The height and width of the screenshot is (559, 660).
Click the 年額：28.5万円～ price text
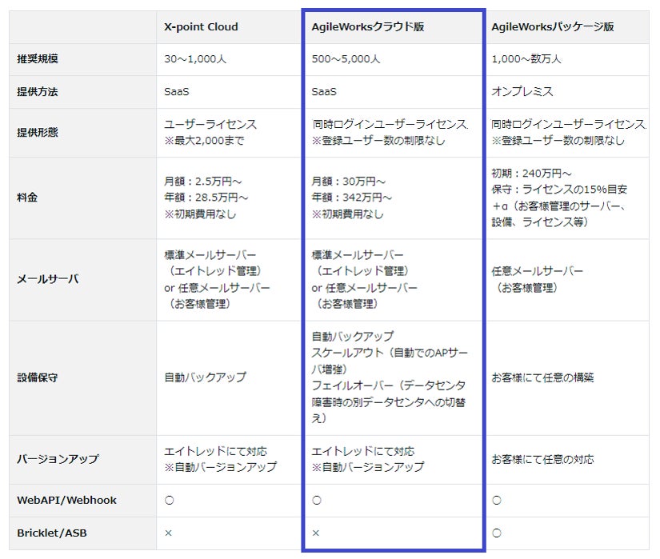pyautogui.click(x=206, y=198)
